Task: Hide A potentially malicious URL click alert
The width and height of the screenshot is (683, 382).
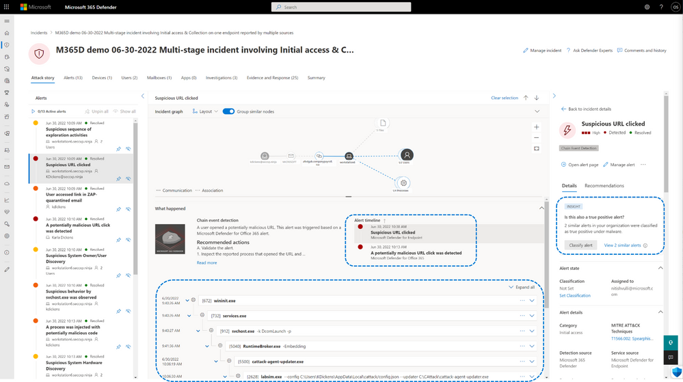Action: tap(129, 240)
